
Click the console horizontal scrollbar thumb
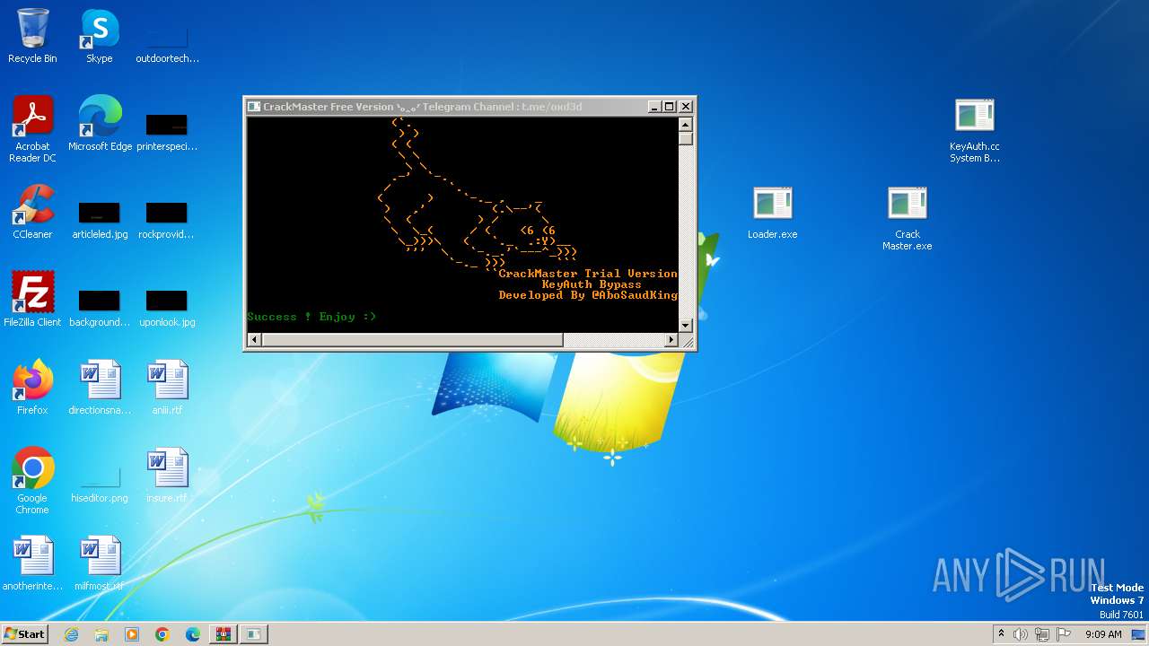point(412,340)
